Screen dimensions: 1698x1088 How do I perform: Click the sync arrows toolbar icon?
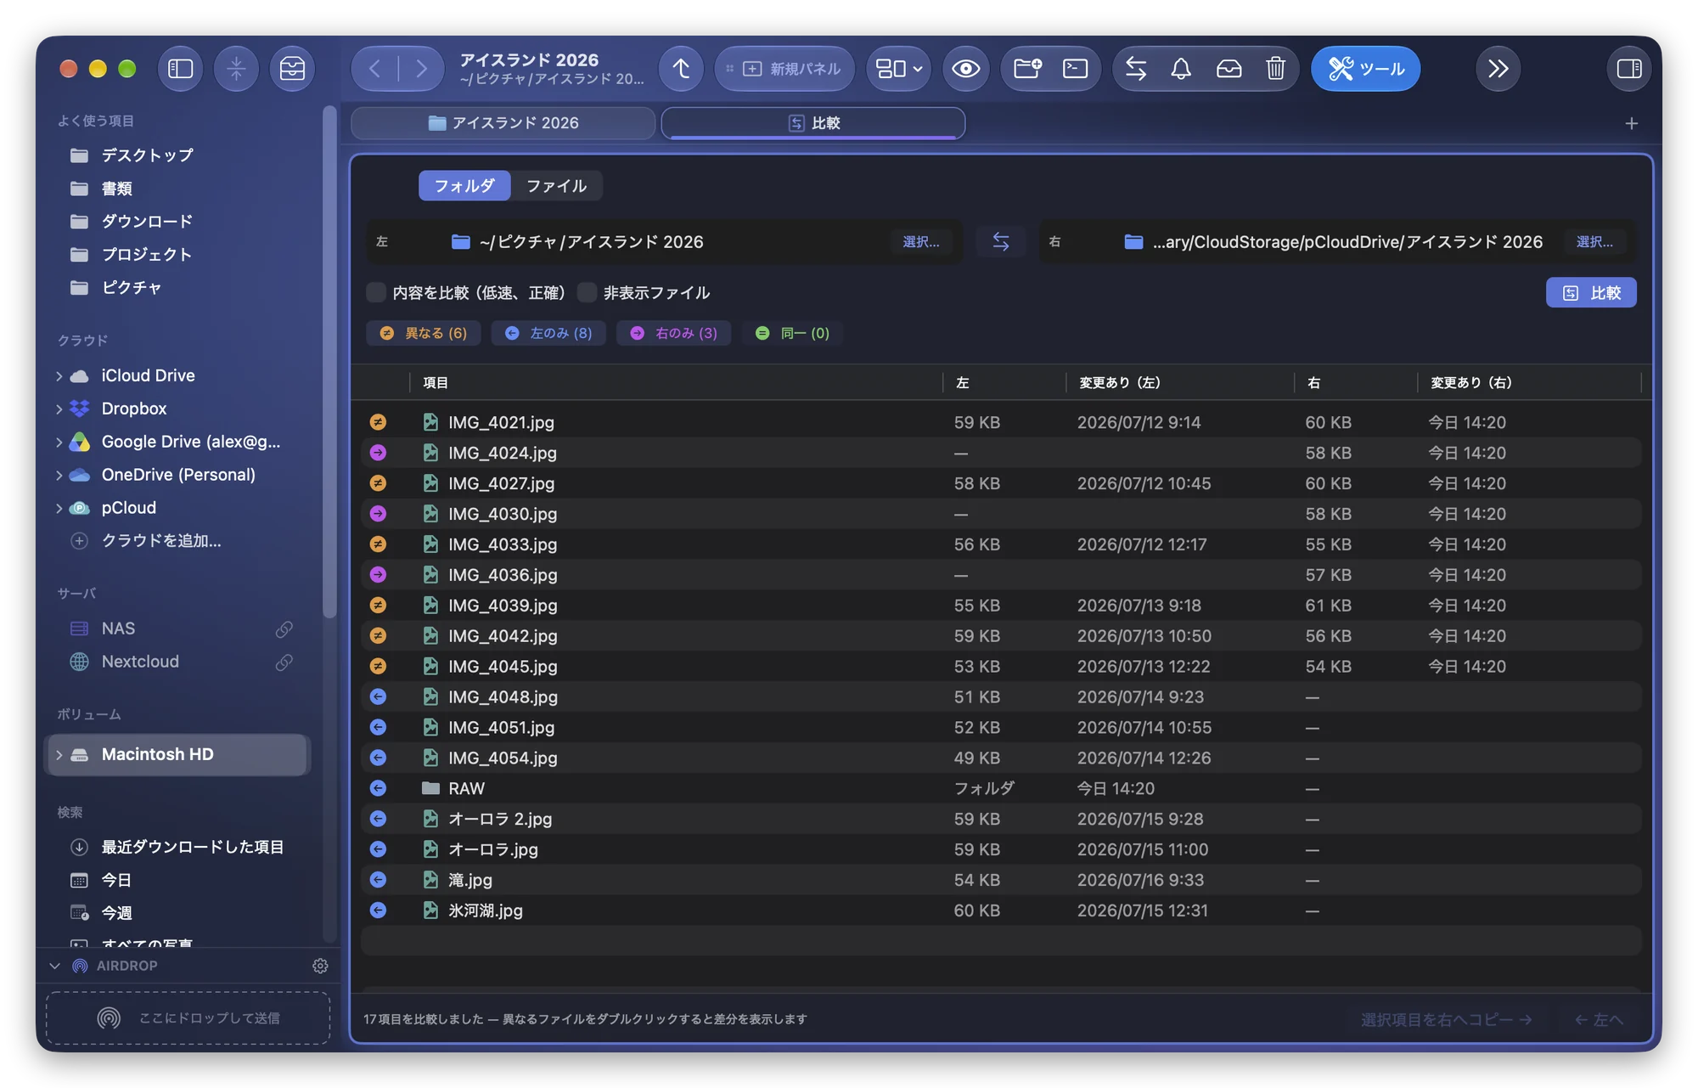point(1136,69)
